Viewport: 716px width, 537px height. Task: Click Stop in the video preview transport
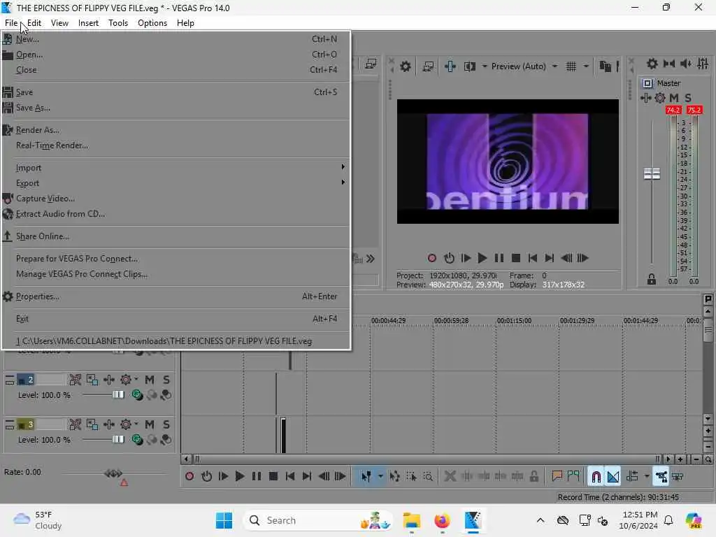[515, 259]
